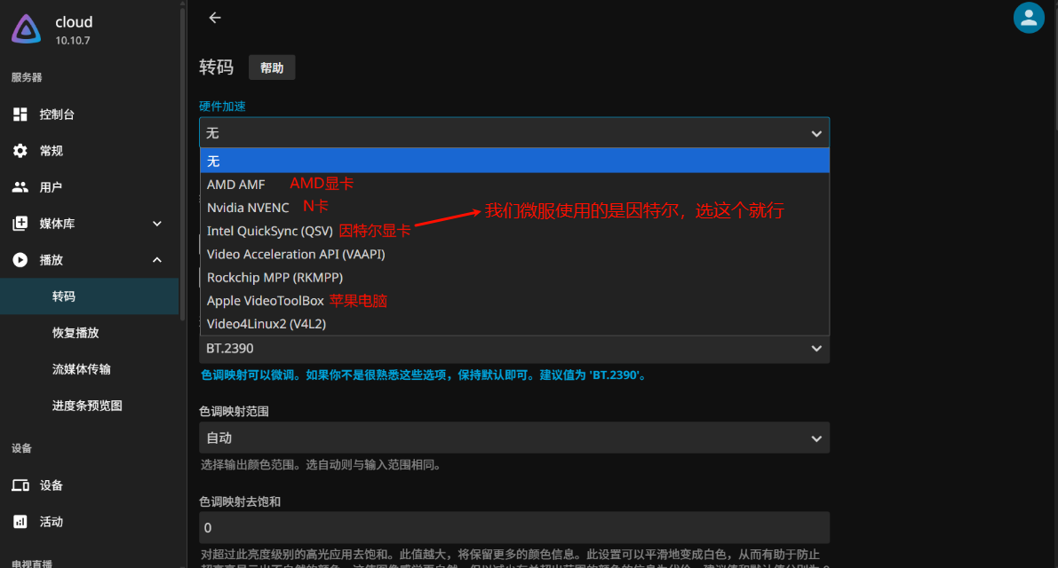Open 活动 page in the sidebar
The width and height of the screenshot is (1058, 568).
coord(89,522)
